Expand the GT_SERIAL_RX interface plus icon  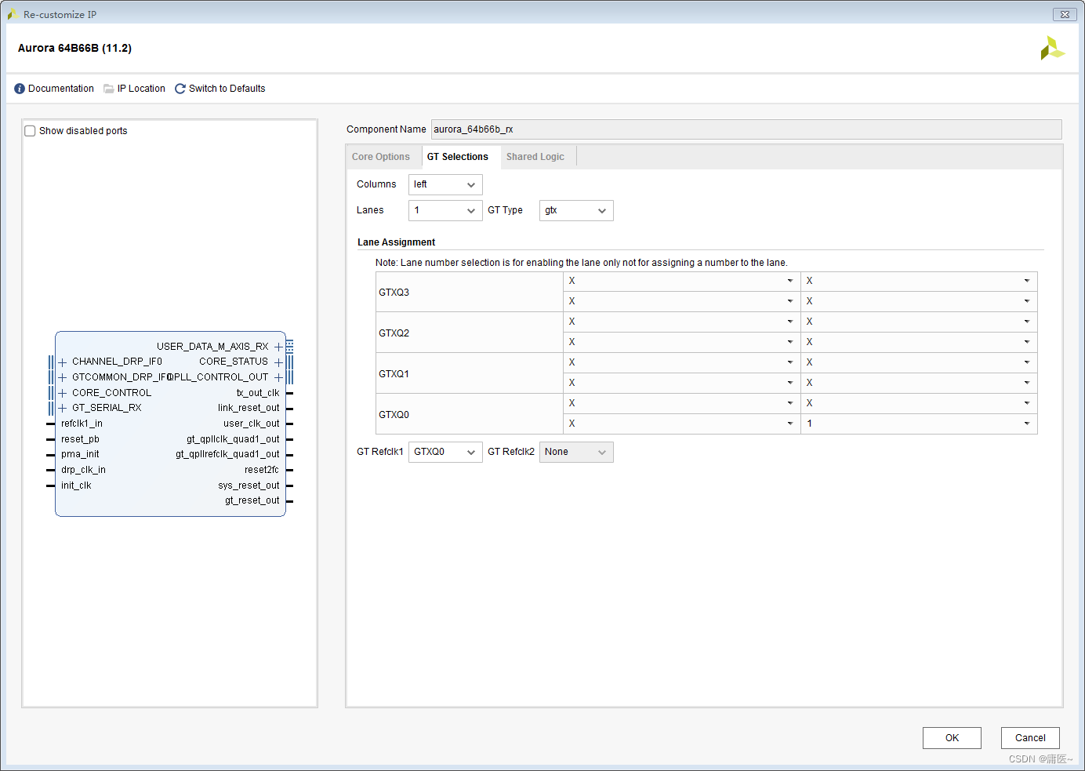[63, 408]
